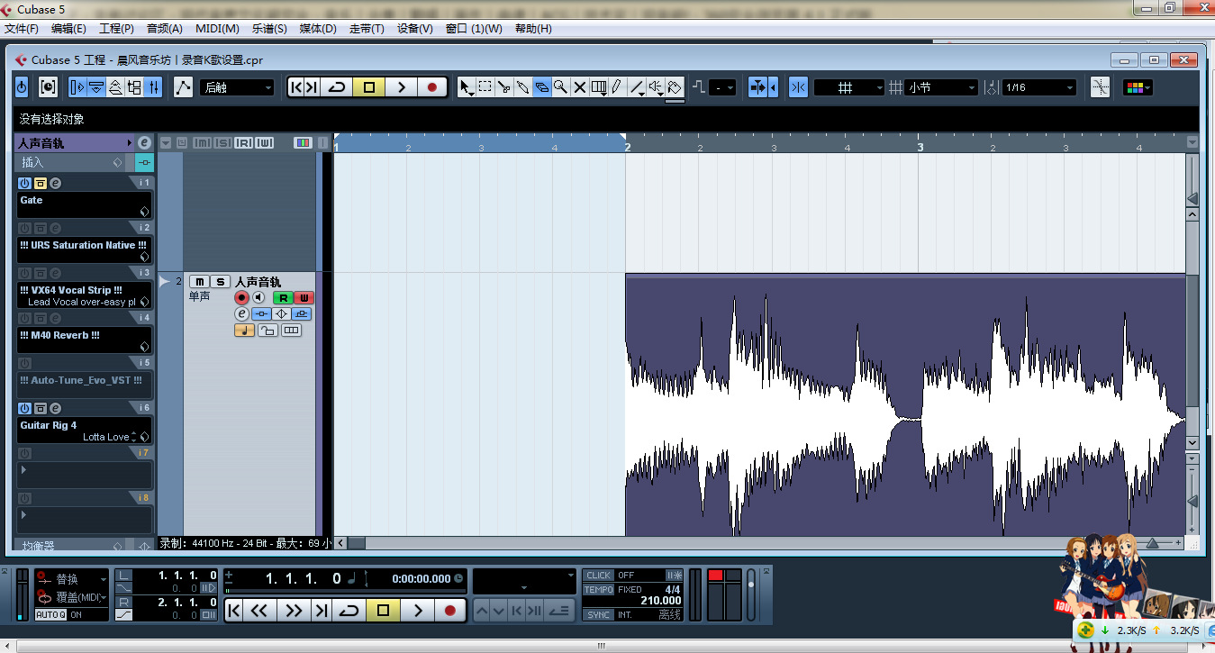
Task: Select the Color paint bucket tool
Action: [676, 87]
